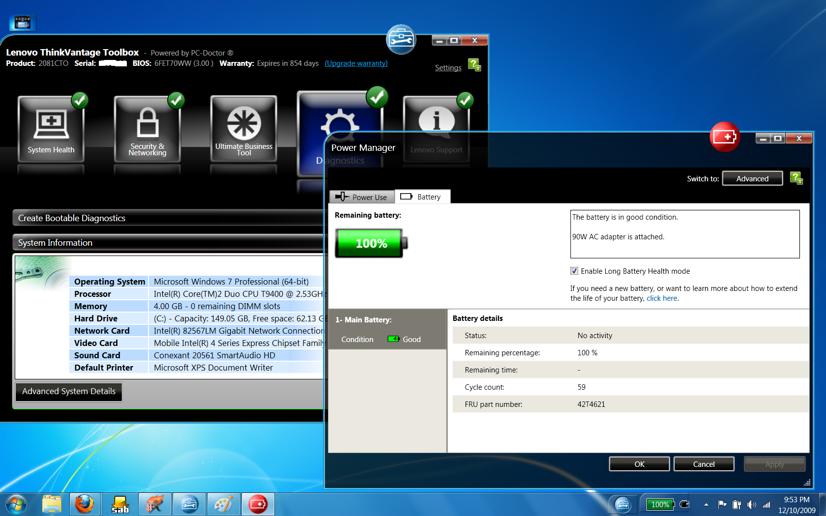Launch Firefox from the taskbar

pyautogui.click(x=85, y=504)
